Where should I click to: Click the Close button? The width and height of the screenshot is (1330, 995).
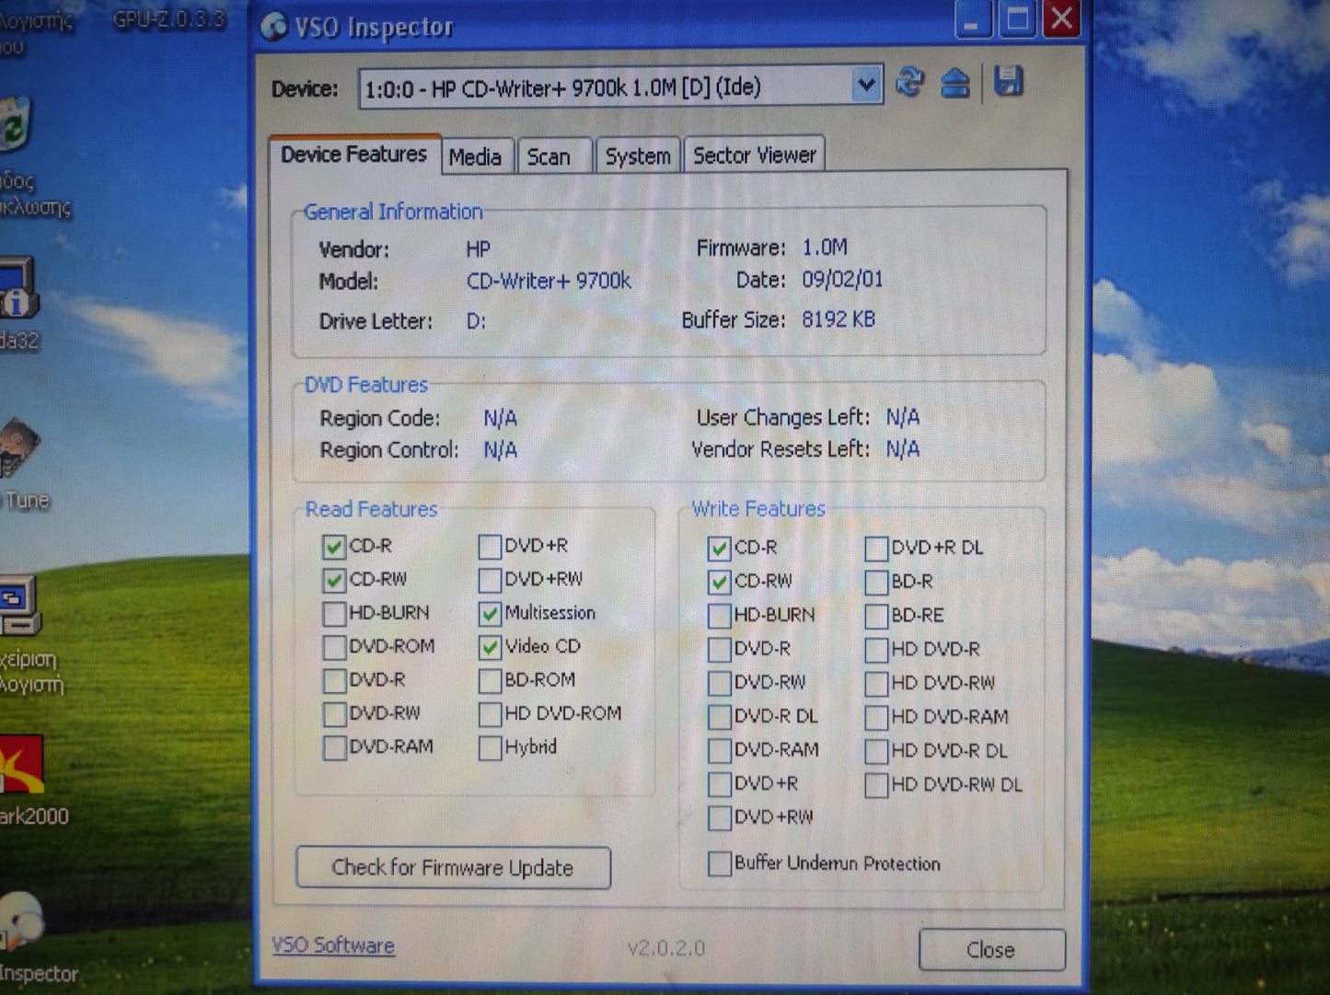[x=991, y=950]
